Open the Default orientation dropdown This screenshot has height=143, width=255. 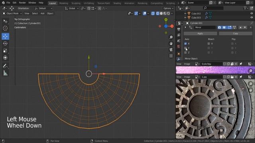tap(43, 8)
